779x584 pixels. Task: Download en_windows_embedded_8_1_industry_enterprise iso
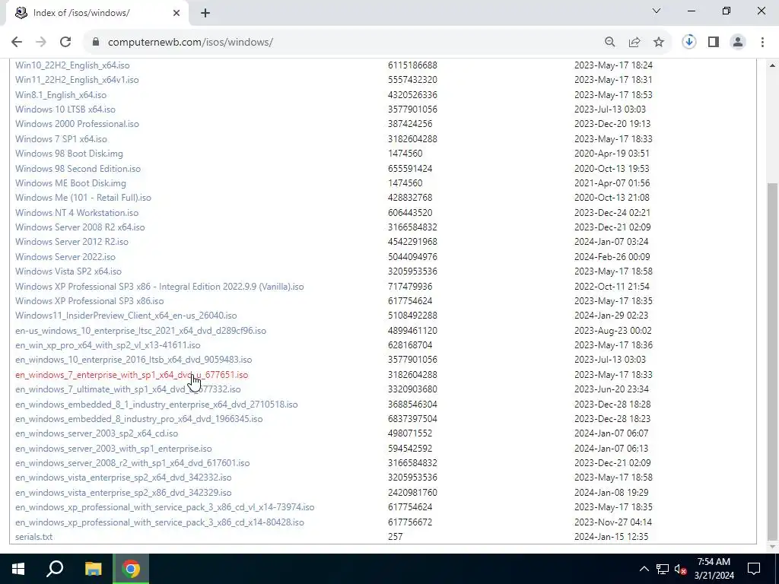pyautogui.click(x=157, y=405)
